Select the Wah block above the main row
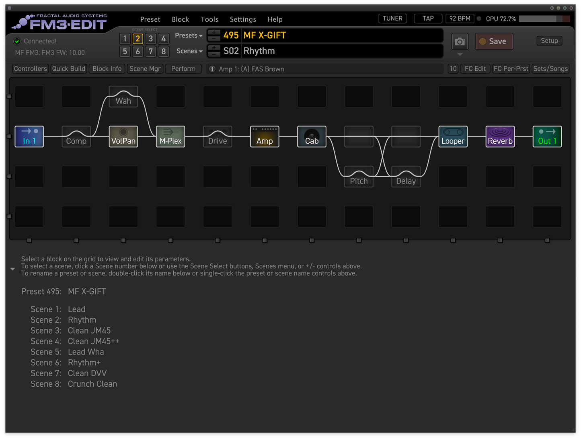The image size is (581, 439). point(123,97)
